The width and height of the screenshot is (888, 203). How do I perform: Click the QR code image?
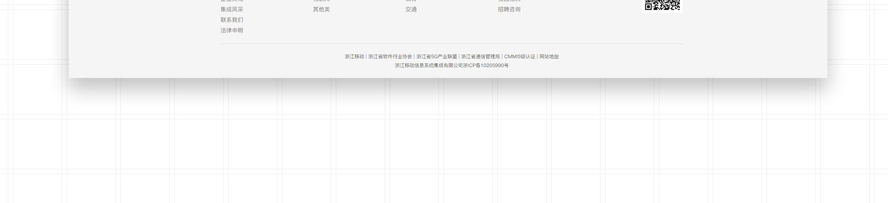[x=662, y=5]
